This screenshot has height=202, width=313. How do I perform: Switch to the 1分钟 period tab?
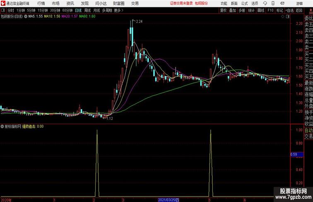(x=21, y=10)
